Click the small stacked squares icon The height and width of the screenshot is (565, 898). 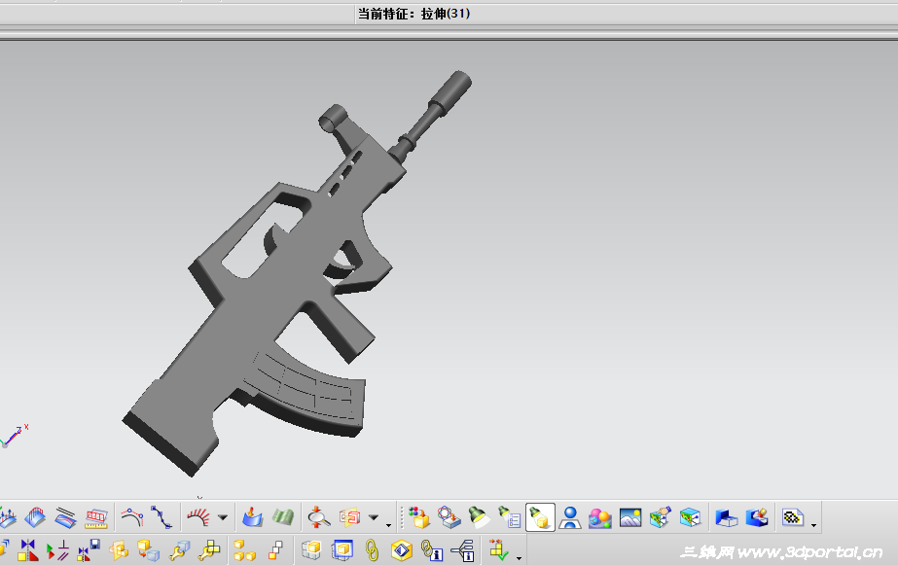275,550
